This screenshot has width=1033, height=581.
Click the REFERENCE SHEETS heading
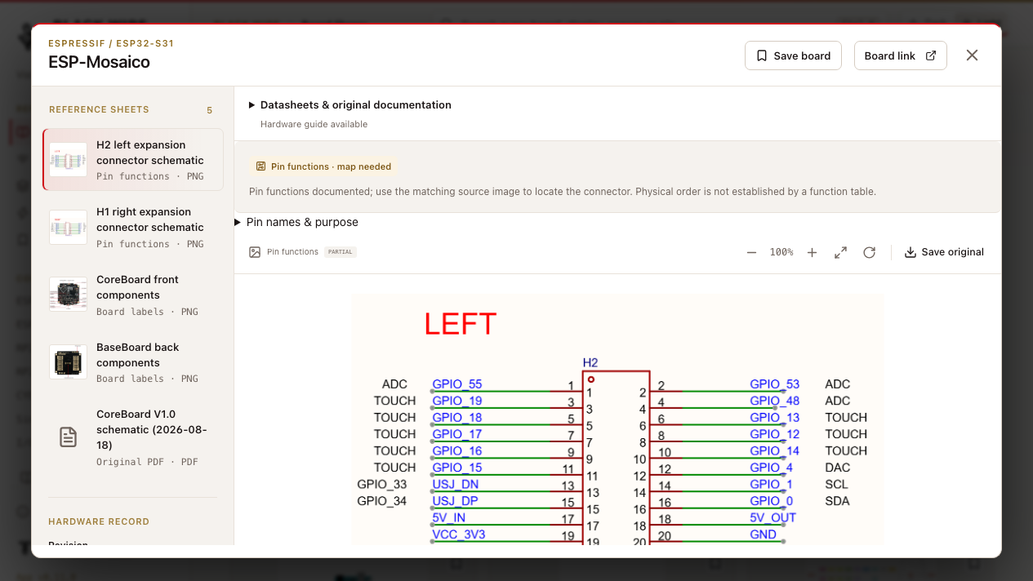point(99,109)
